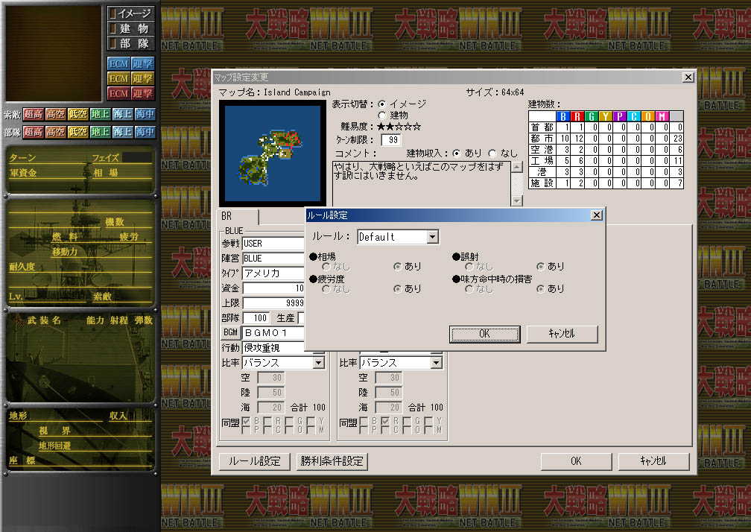Select 超高 in the 部隊 filter row
751x532 pixels.
pyautogui.click(x=33, y=132)
